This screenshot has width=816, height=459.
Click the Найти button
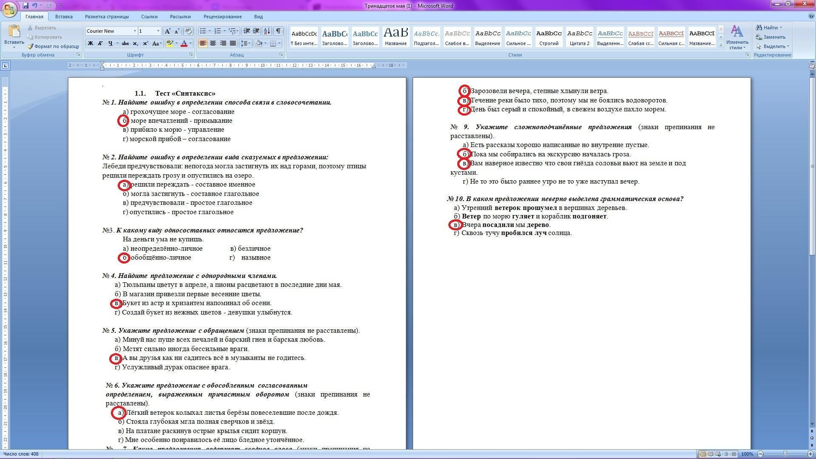[770, 28]
